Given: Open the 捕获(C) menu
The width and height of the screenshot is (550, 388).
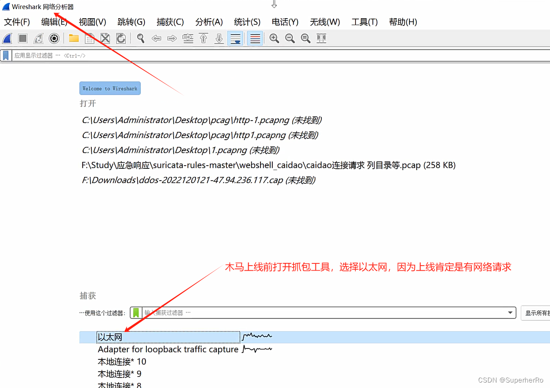Looking at the screenshot, I should [x=170, y=22].
